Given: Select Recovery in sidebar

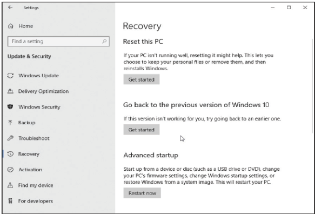Looking at the screenshot, I should click(x=29, y=154).
